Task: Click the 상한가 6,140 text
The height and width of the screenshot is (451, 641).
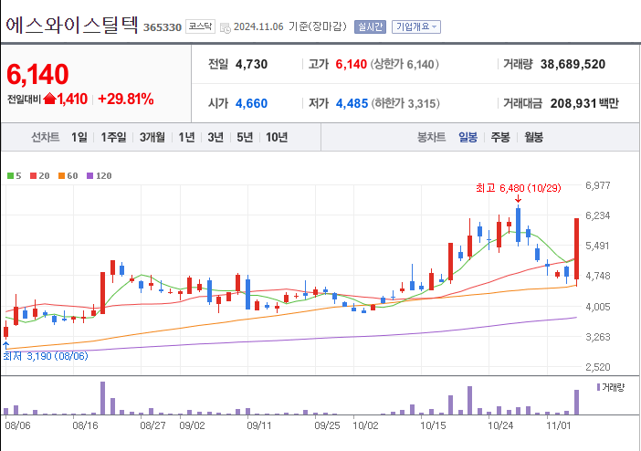Action: tap(405, 64)
